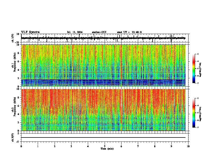Click the ch.1 spectrogram color scale bar
212x164 pixels.
pyautogui.click(x=194, y=69)
